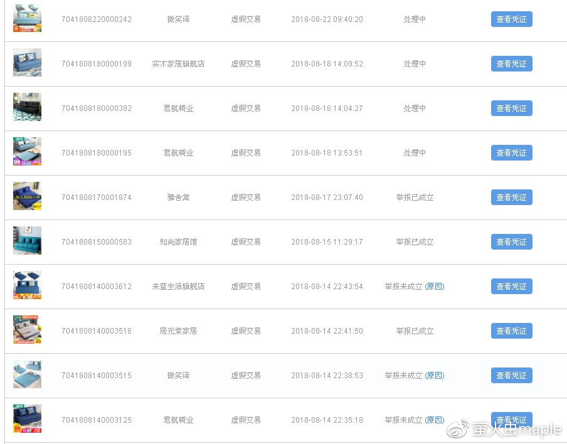This screenshot has width=567, height=444.
Task: Click timestamp 2018-08-18 14:09:52
Action: tap(327, 63)
